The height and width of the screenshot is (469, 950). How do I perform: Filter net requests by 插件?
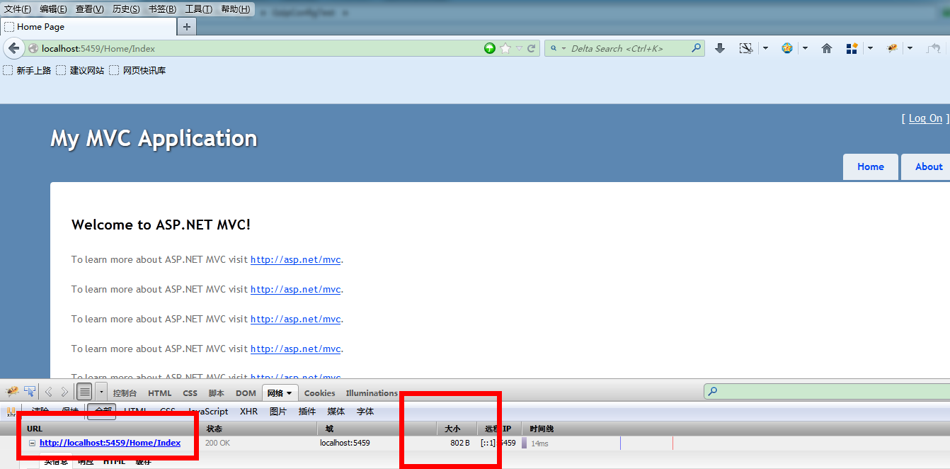point(307,412)
